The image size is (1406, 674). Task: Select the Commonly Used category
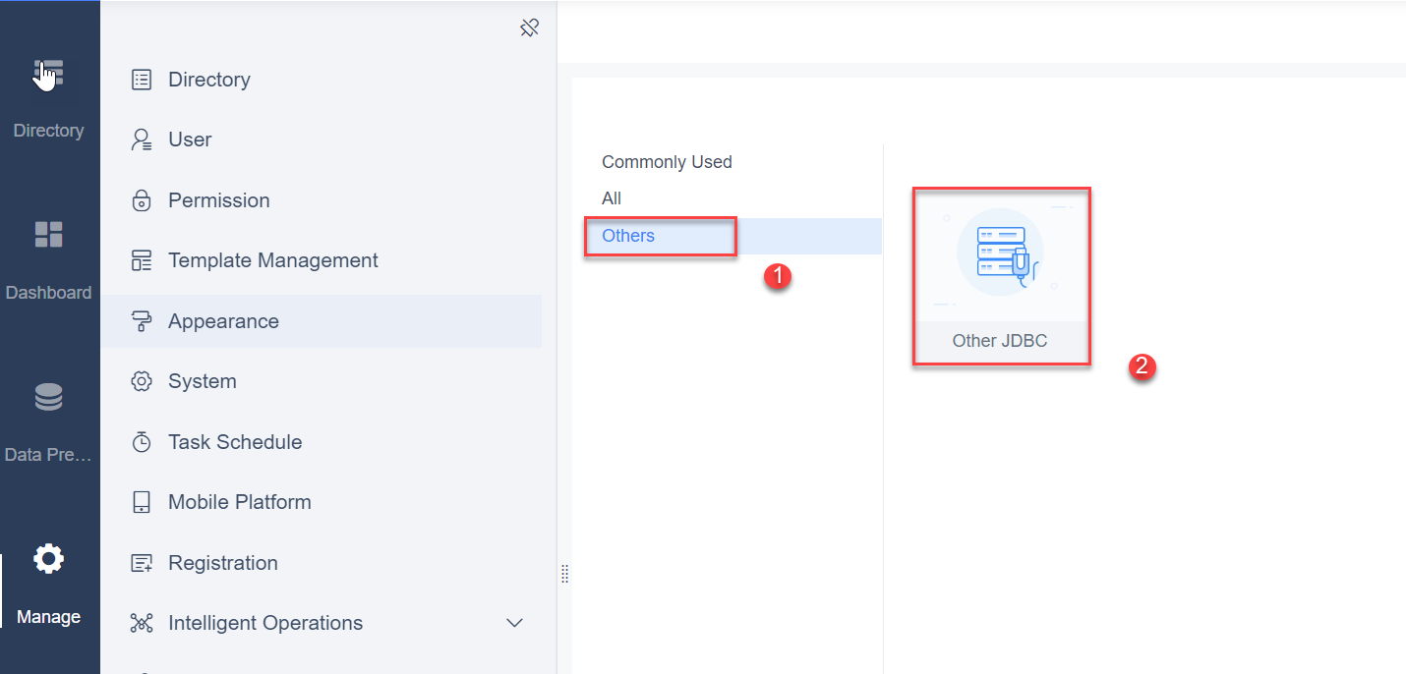(x=667, y=161)
